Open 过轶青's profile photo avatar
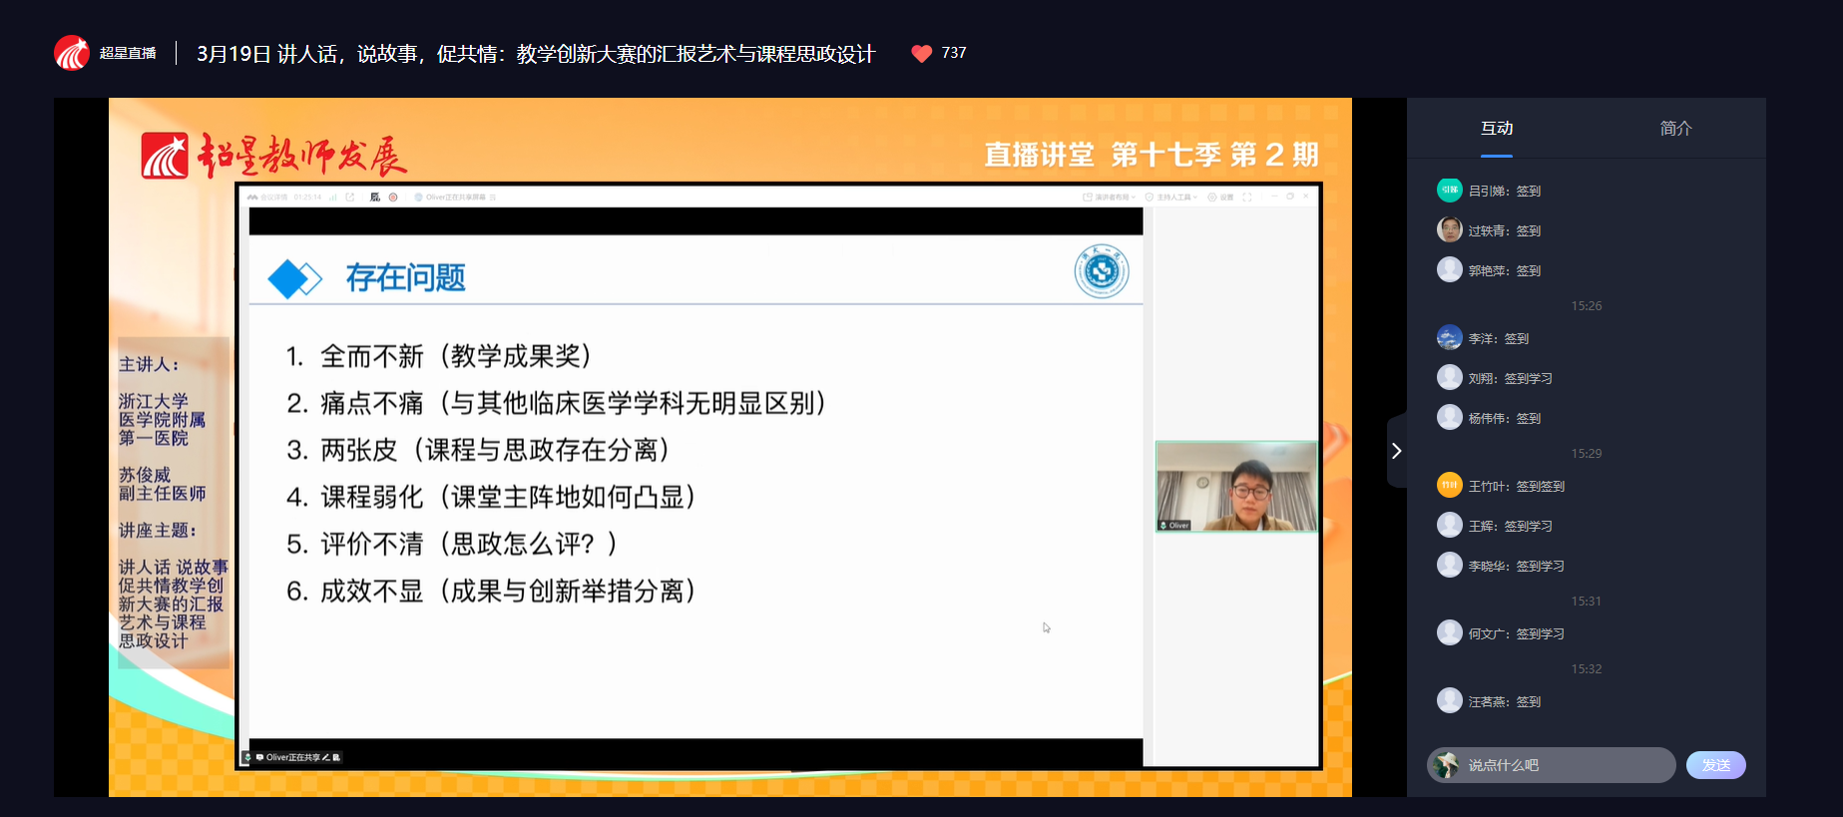Viewport: 1843px width, 817px height. pyautogui.click(x=1449, y=229)
